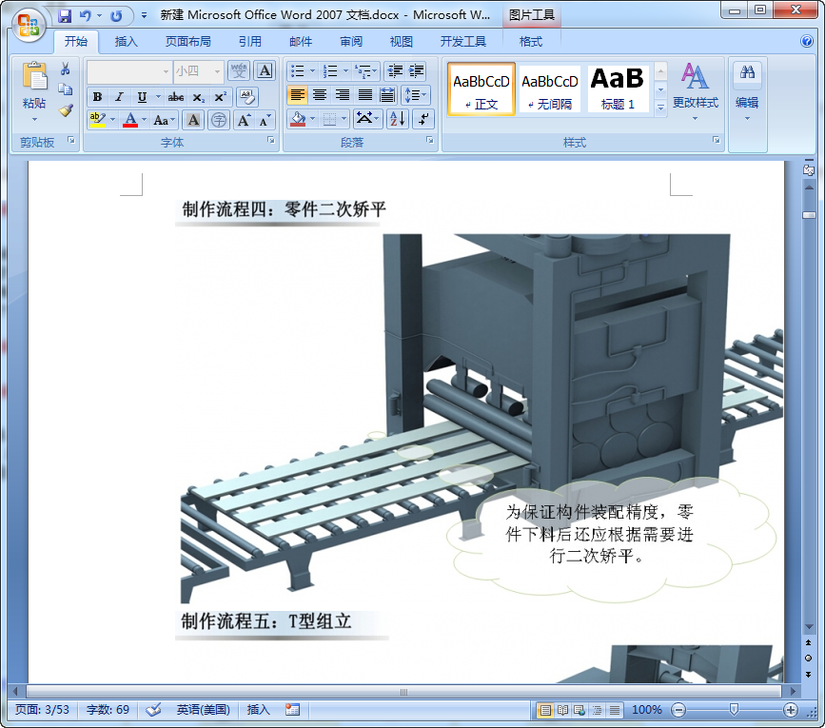The image size is (825, 728).
Task: Toggle show paragraph marks
Action: [423, 119]
